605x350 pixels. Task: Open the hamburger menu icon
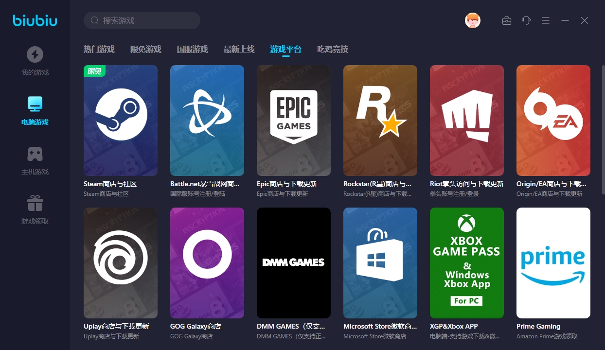(x=545, y=20)
